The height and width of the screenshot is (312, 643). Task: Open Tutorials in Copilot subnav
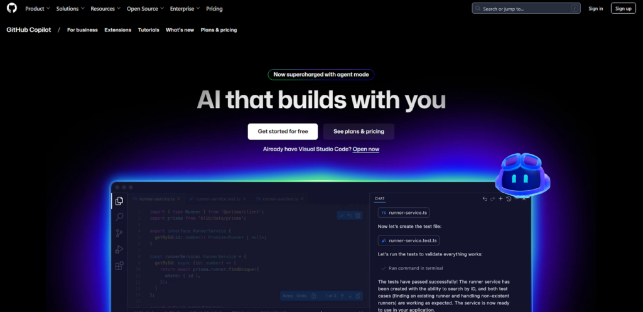tap(148, 30)
